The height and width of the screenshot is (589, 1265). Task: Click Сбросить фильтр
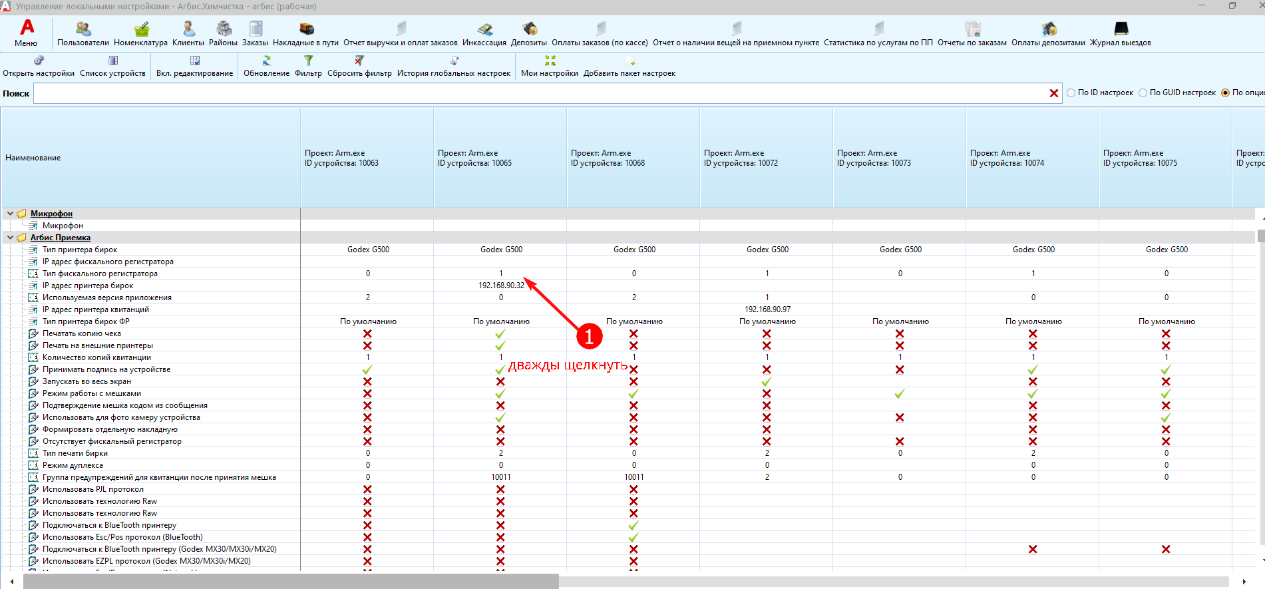tap(359, 67)
